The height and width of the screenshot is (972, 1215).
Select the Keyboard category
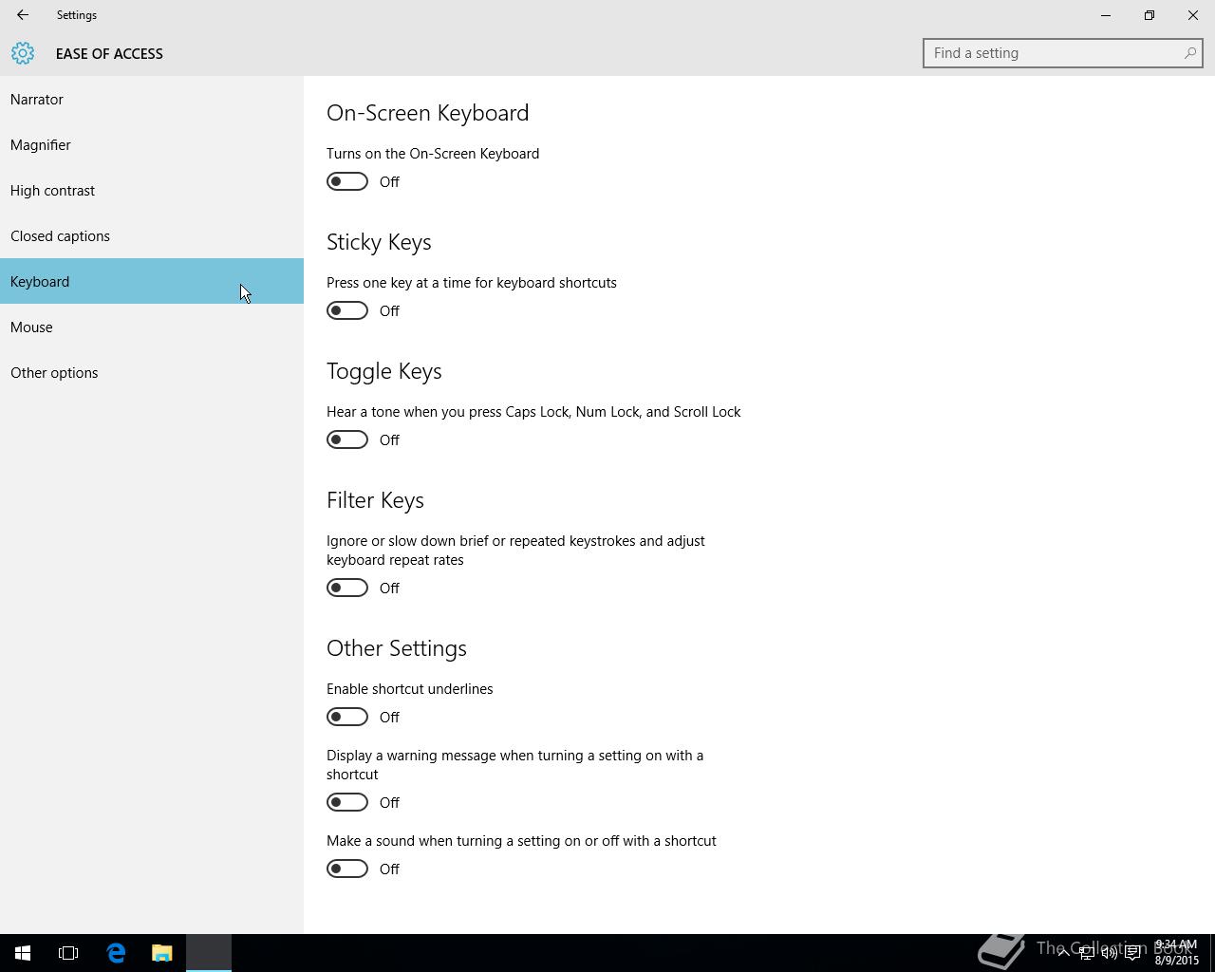152,281
